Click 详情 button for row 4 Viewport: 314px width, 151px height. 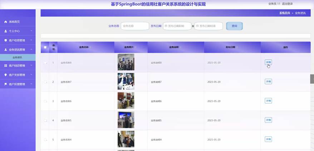click(268, 120)
